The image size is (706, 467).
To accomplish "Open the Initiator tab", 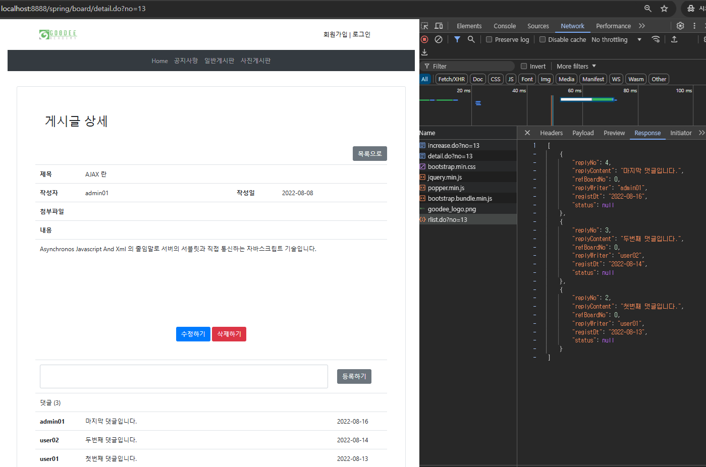I will (681, 133).
